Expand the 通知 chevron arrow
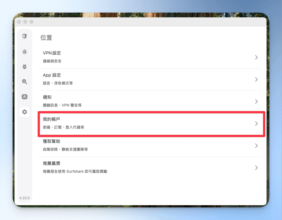282x220 pixels. (256, 101)
